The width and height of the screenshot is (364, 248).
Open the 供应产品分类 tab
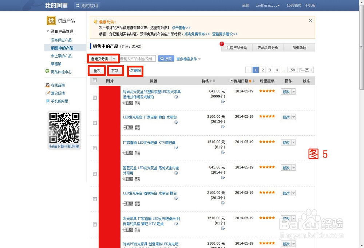coord(237,48)
